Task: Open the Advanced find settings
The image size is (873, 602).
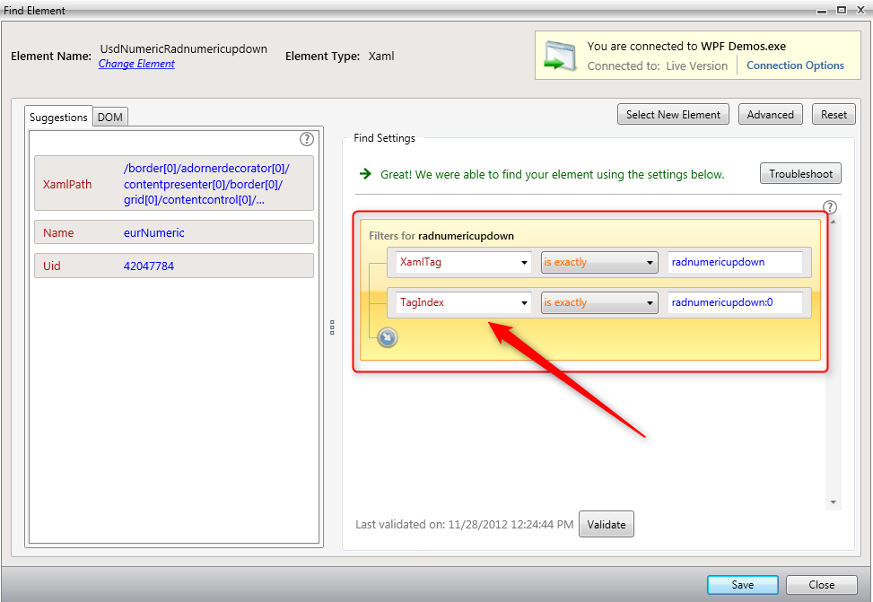Action: click(x=771, y=114)
